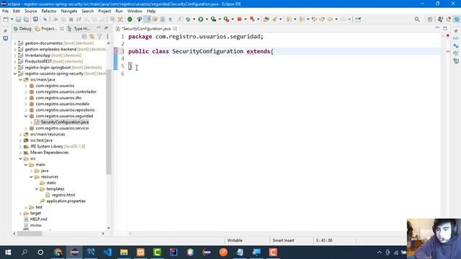Screen dimensions: 461x259
Task: Expand the com.registro.usuarios.controlador package
Action: pyautogui.click(x=26, y=91)
